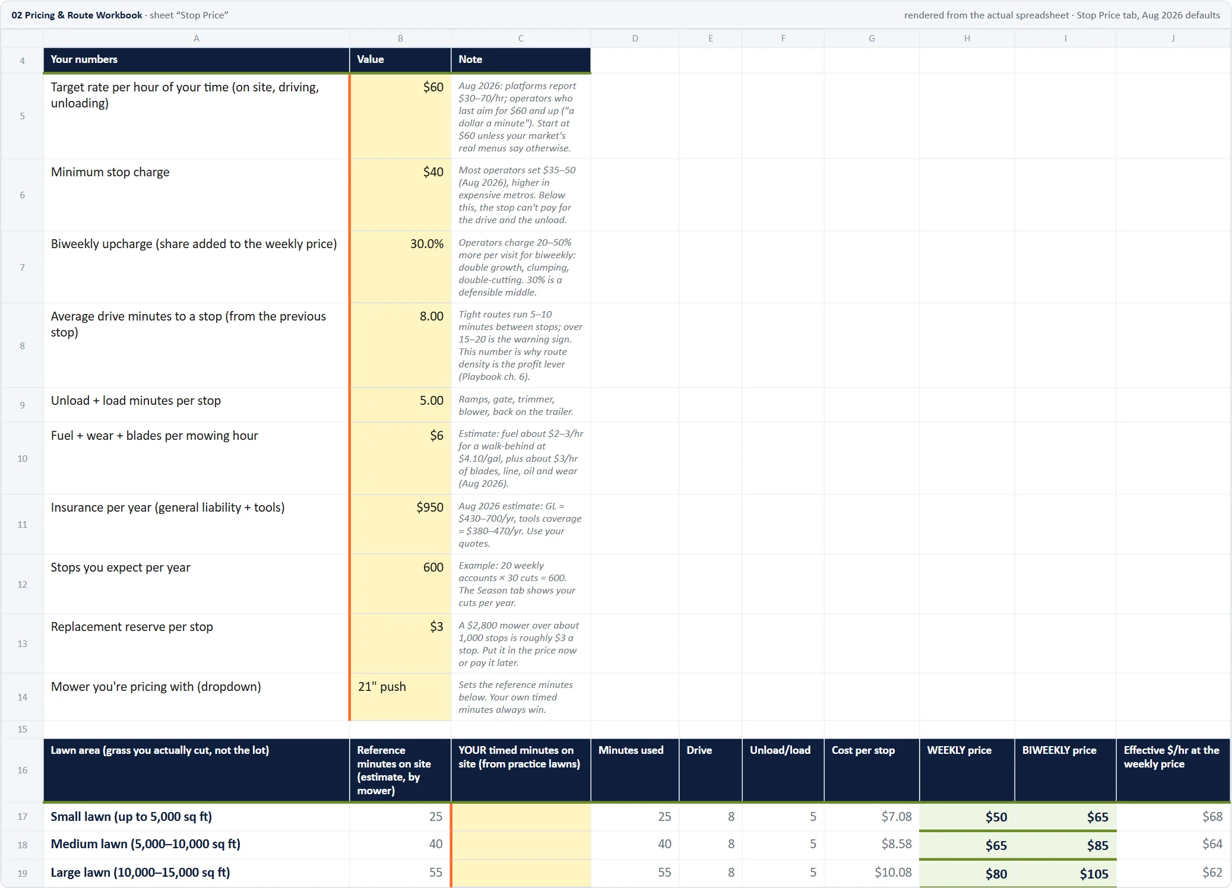
Task: Select row 14 header
Action: (x=22, y=697)
